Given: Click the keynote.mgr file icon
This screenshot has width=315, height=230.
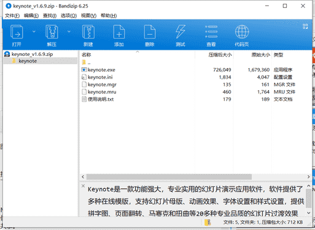Looking at the screenshot, I should (84, 85).
